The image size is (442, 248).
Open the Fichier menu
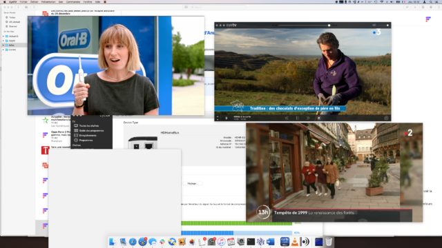coord(23,1)
